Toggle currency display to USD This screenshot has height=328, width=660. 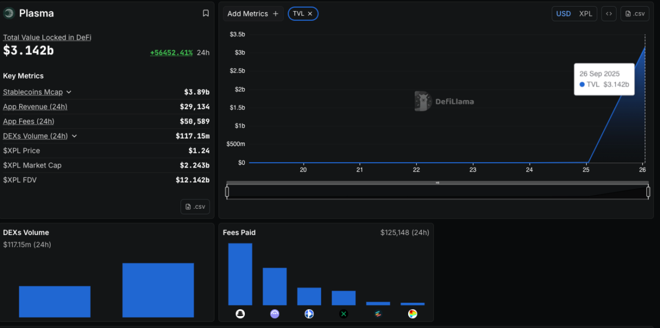coord(563,13)
